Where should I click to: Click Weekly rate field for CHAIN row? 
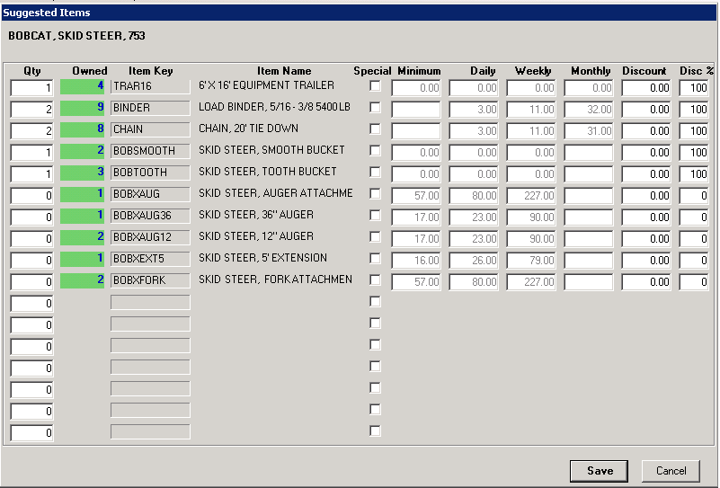click(531, 131)
